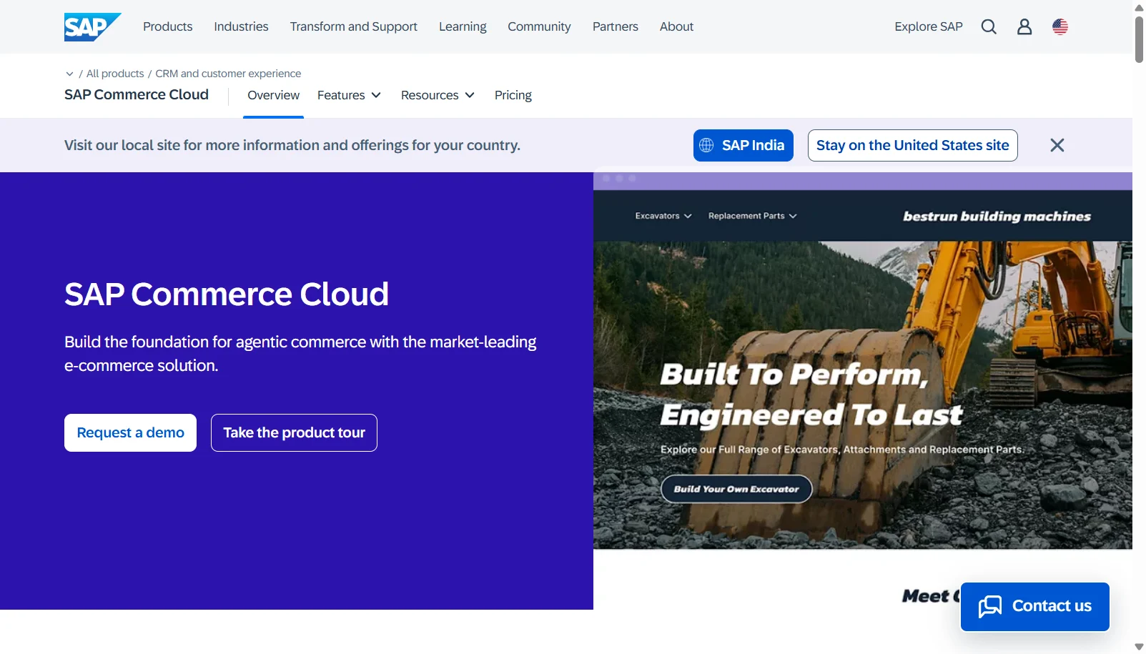Click the Explore SAP link
This screenshot has width=1146, height=654.
928,26
